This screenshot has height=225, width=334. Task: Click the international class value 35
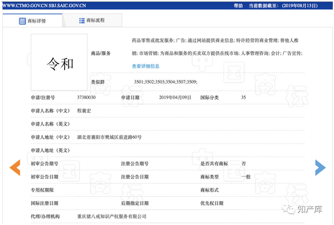click(244, 98)
